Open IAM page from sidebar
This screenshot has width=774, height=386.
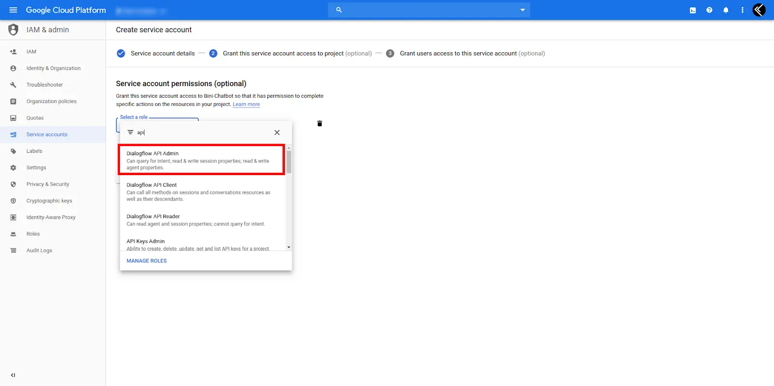[31, 52]
